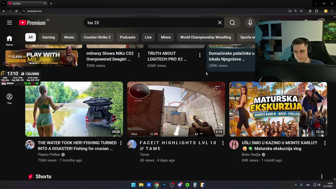Open the Monte Karlo vlog title link
This screenshot has height=189, width=336.
click(279, 146)
